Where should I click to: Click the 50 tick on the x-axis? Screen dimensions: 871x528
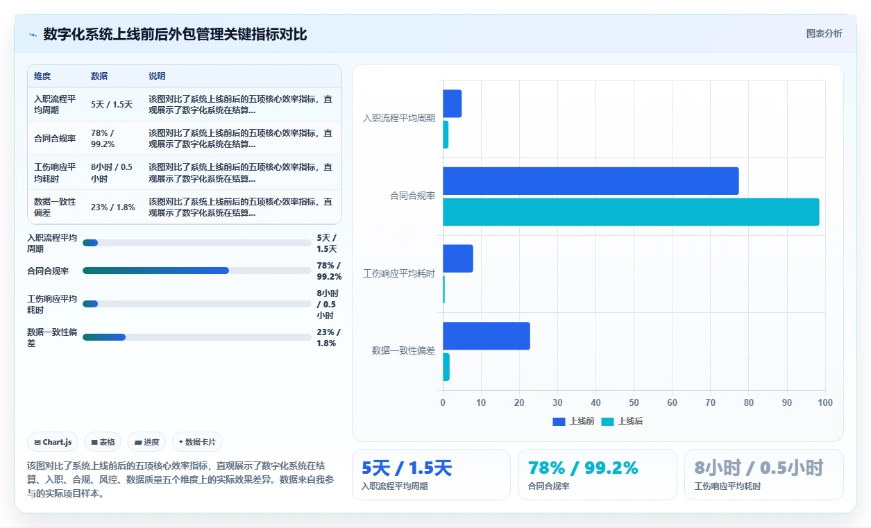(634, 402)
